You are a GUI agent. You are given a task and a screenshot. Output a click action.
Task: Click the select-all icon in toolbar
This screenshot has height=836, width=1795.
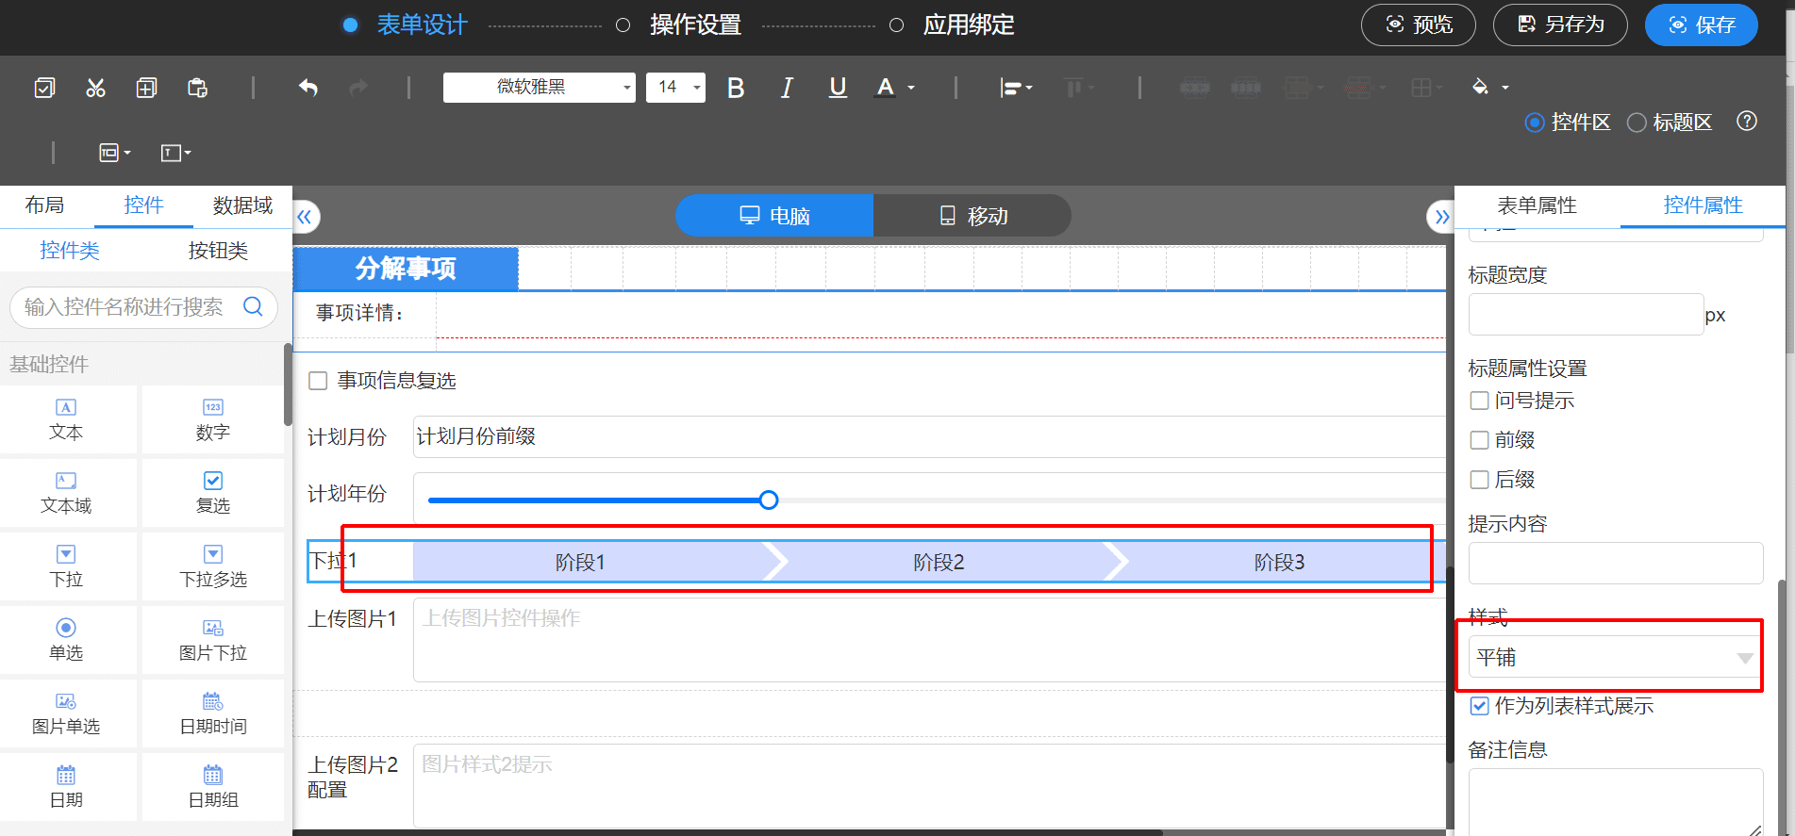click(44, 88)
